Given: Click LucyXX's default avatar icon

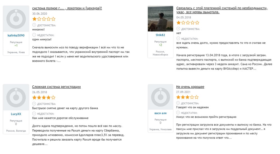Looking at the screenshot, I should coord(16,98).
